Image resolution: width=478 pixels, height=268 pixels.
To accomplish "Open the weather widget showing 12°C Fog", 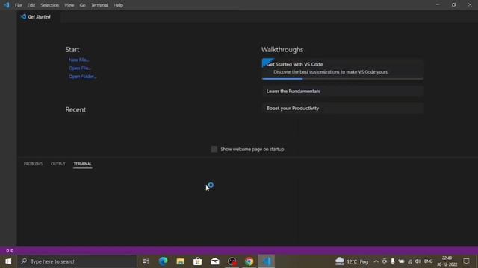I will pos(352,261).
